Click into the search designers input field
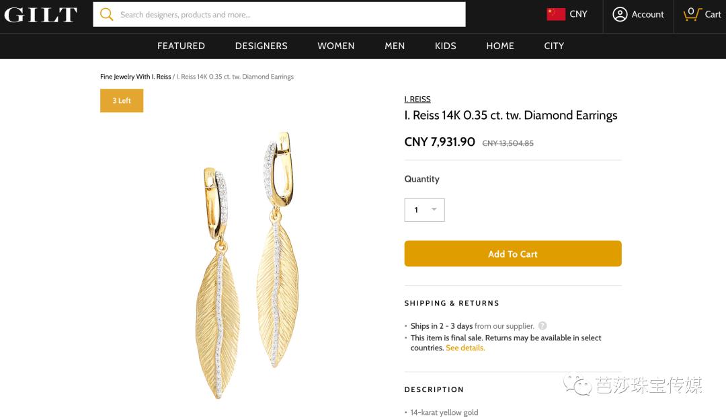This screenshot has width=726, height=417. click(289, 14)
